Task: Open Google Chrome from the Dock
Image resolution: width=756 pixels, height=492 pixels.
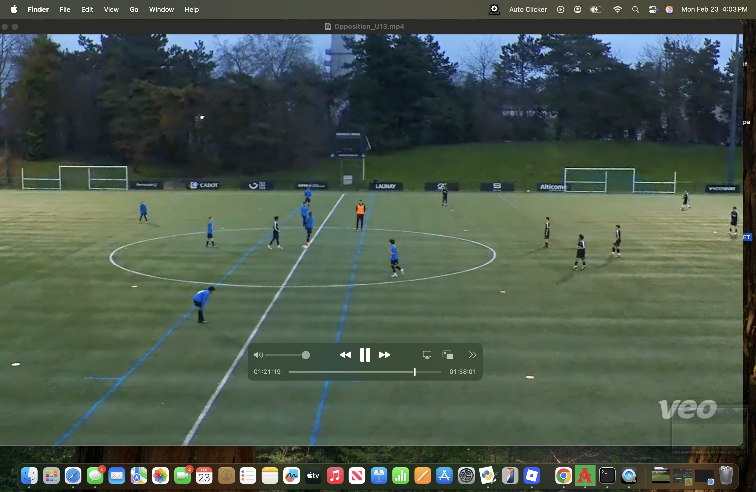Action: pos(563,476)
